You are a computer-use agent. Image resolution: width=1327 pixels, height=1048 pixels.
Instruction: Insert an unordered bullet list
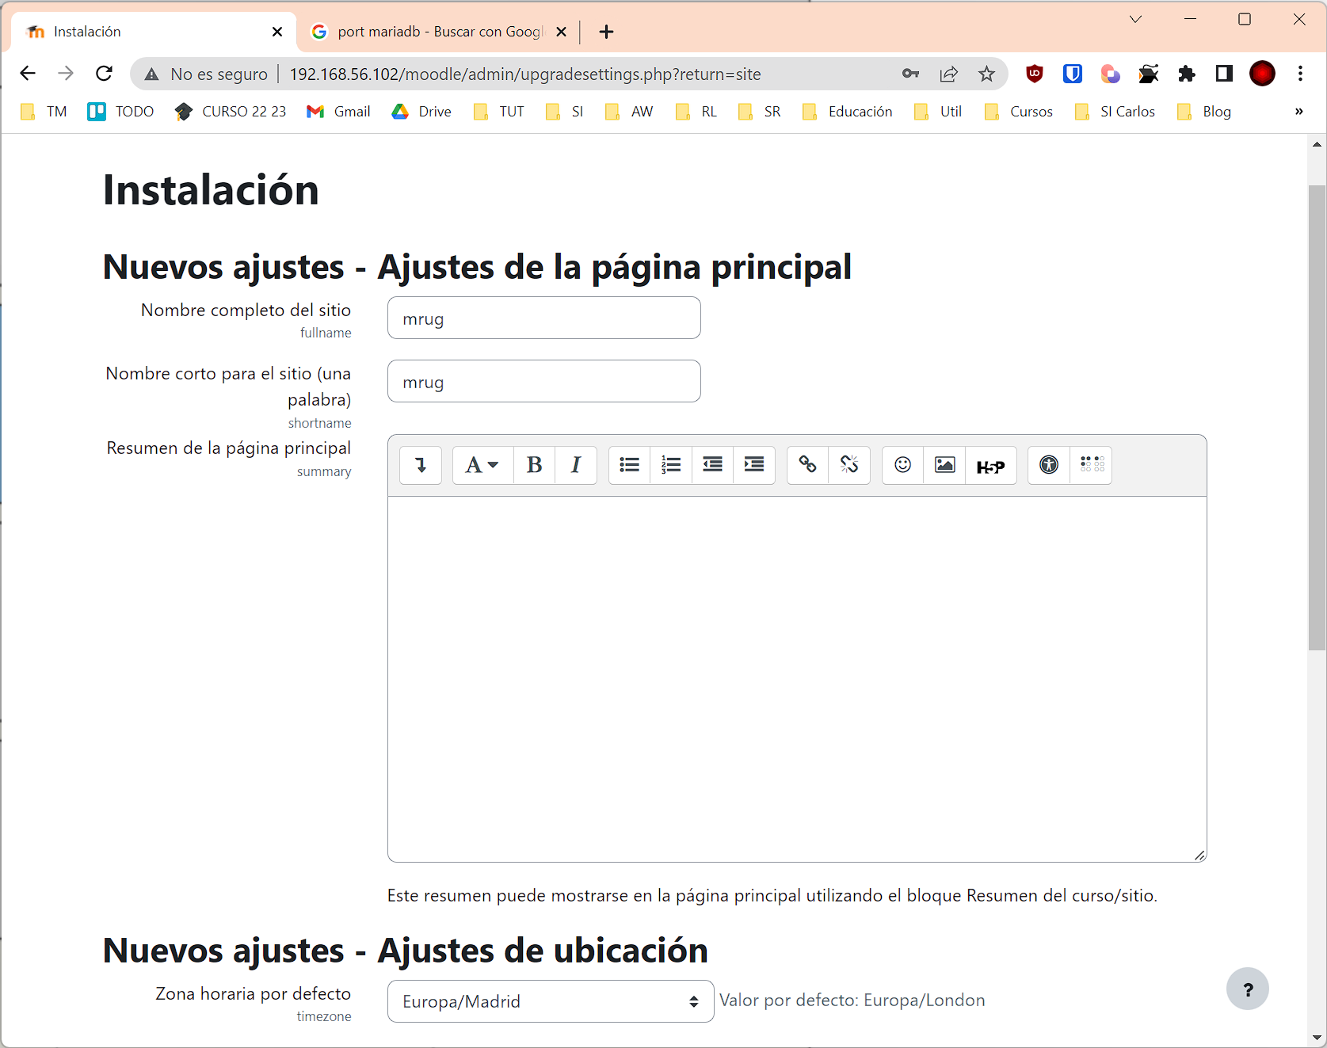pos(630,465)
